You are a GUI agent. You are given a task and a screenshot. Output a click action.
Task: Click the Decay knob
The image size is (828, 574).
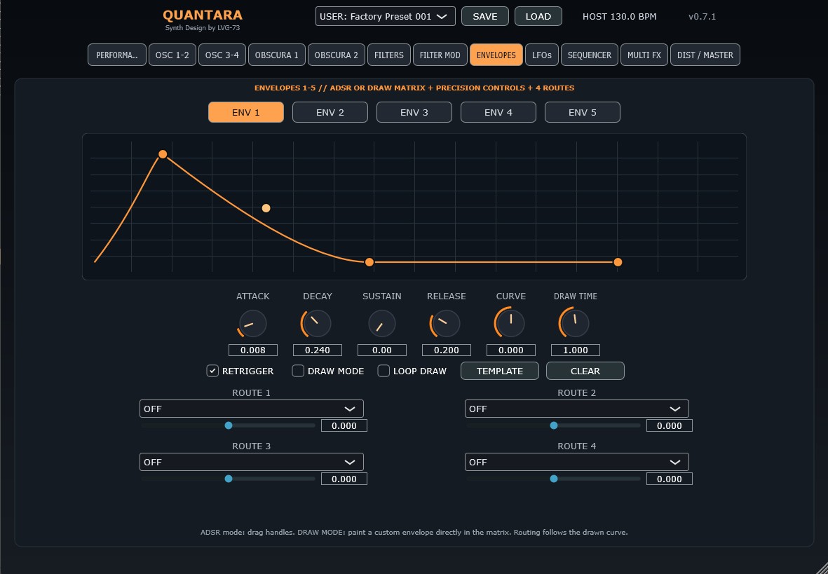tap(318, 323)
